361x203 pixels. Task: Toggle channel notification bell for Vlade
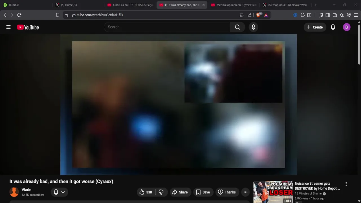[x=56, y=192]
